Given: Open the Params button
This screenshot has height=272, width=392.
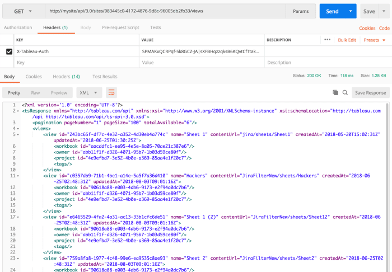Looking at the screenshot, I should tap(301, 11).
